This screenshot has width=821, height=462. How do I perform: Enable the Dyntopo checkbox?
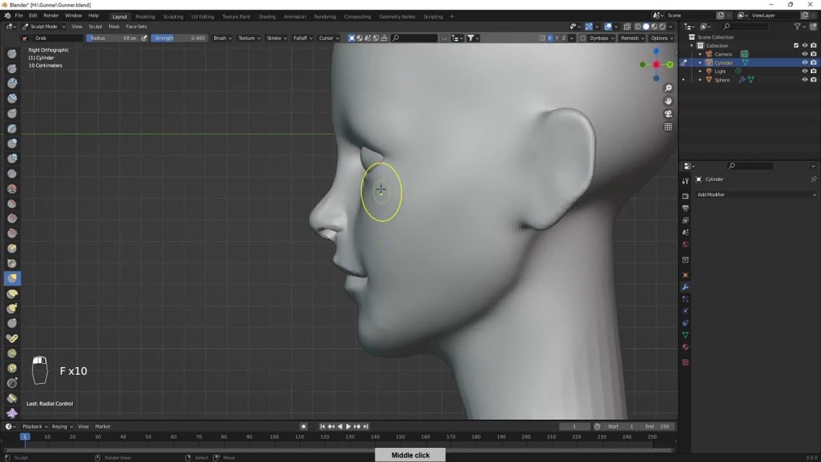582,38
